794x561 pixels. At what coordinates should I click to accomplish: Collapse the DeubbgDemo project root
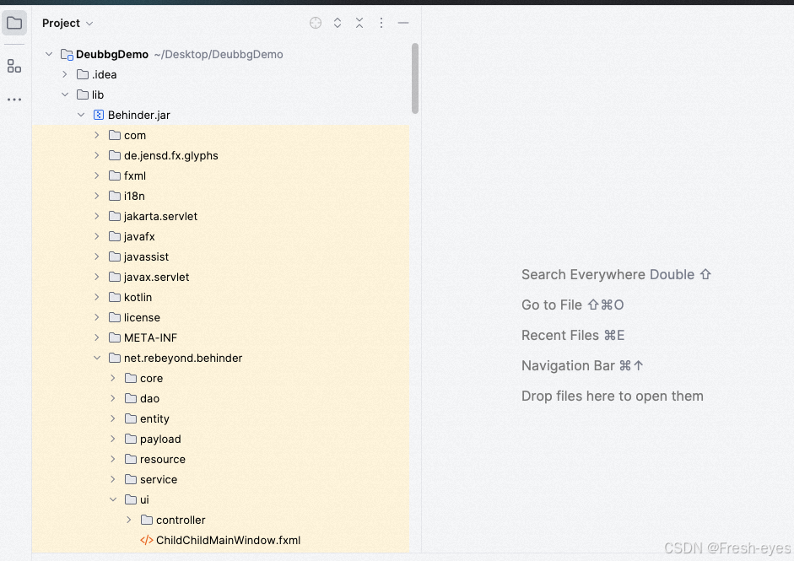point(49,53)
